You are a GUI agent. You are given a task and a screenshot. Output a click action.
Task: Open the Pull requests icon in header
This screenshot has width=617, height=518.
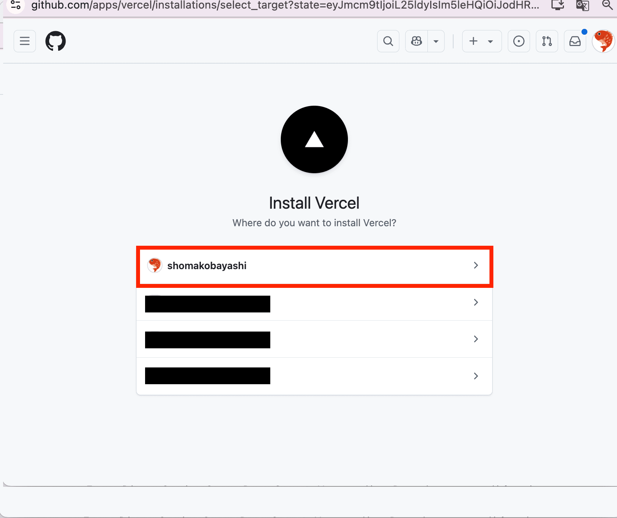[x=547, y=41]
